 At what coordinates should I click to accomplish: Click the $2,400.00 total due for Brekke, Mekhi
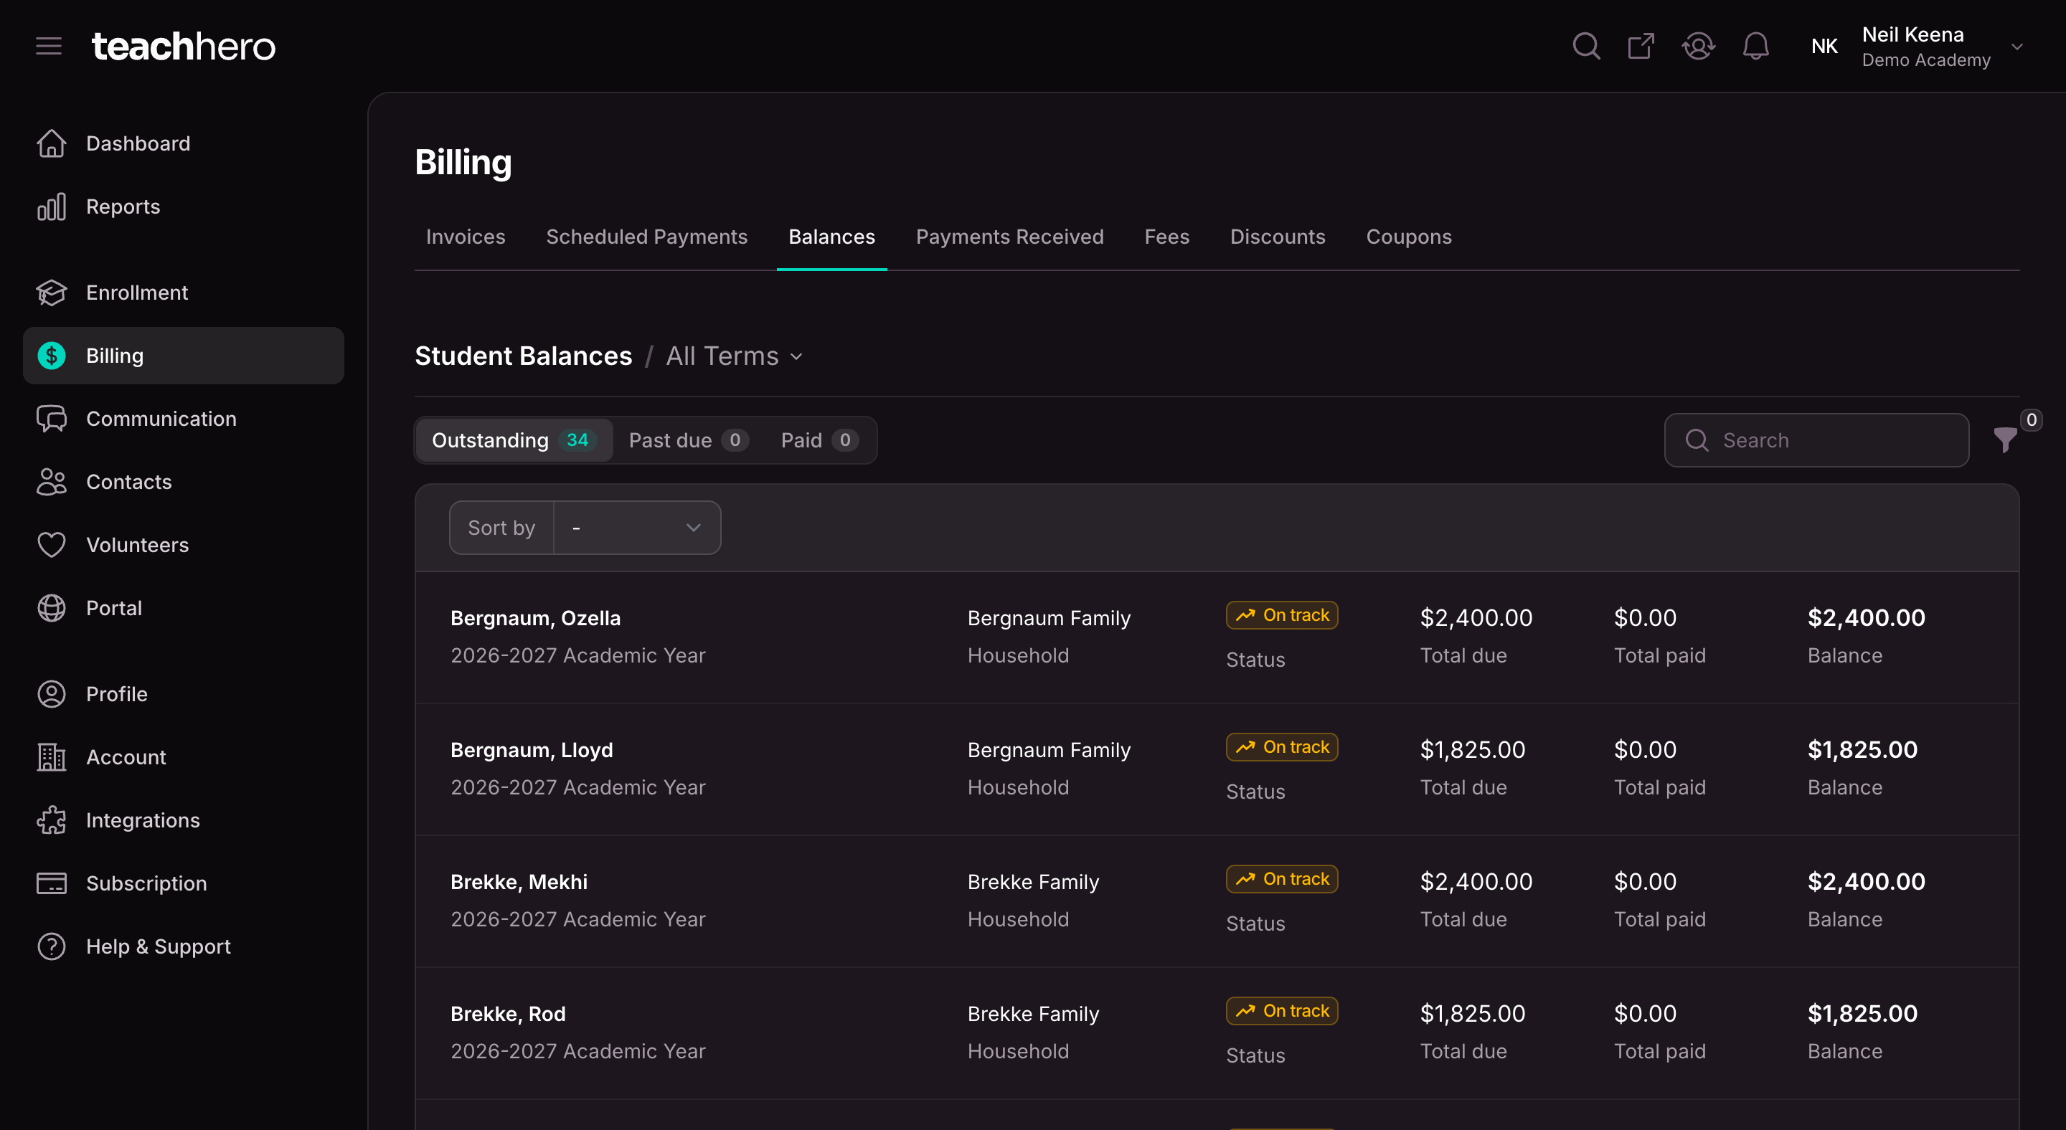[x=1476, y=882]
